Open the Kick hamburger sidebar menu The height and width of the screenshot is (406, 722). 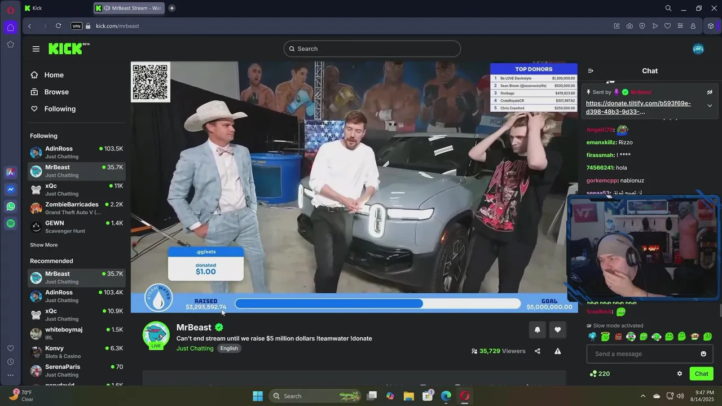pos(36,49)
